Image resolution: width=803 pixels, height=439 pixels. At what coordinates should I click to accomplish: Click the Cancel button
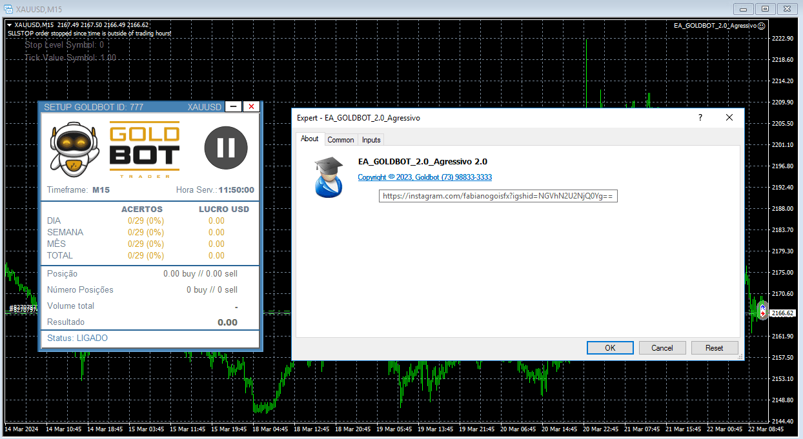[x=662, y=348]
